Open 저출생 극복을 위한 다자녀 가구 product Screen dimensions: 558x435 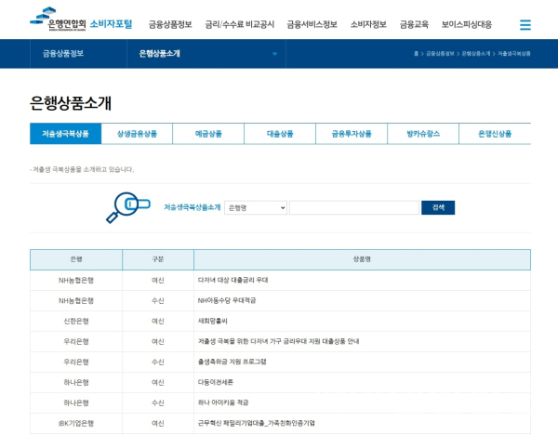coord(278,341)
